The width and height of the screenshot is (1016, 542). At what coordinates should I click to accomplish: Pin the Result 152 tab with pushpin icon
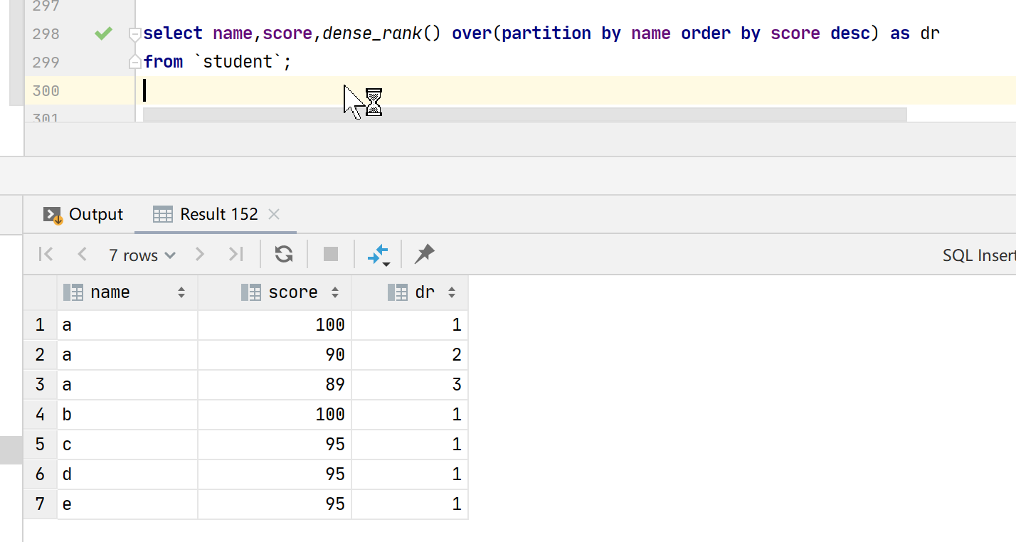(425, 254)
